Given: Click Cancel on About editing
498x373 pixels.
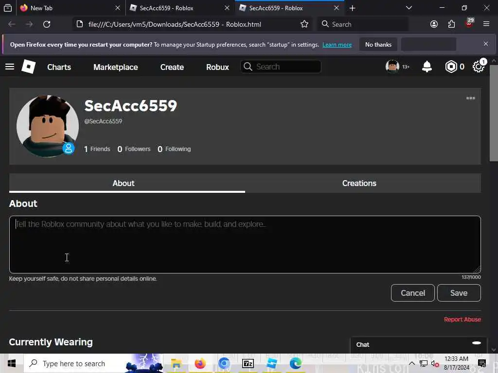Looking at the screenshot, I should click(412, 293).
